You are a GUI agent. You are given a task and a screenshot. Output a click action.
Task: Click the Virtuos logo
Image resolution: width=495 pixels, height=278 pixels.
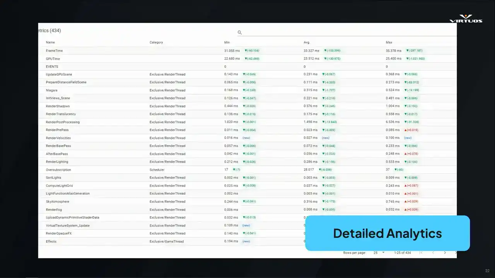coord(466,19)
